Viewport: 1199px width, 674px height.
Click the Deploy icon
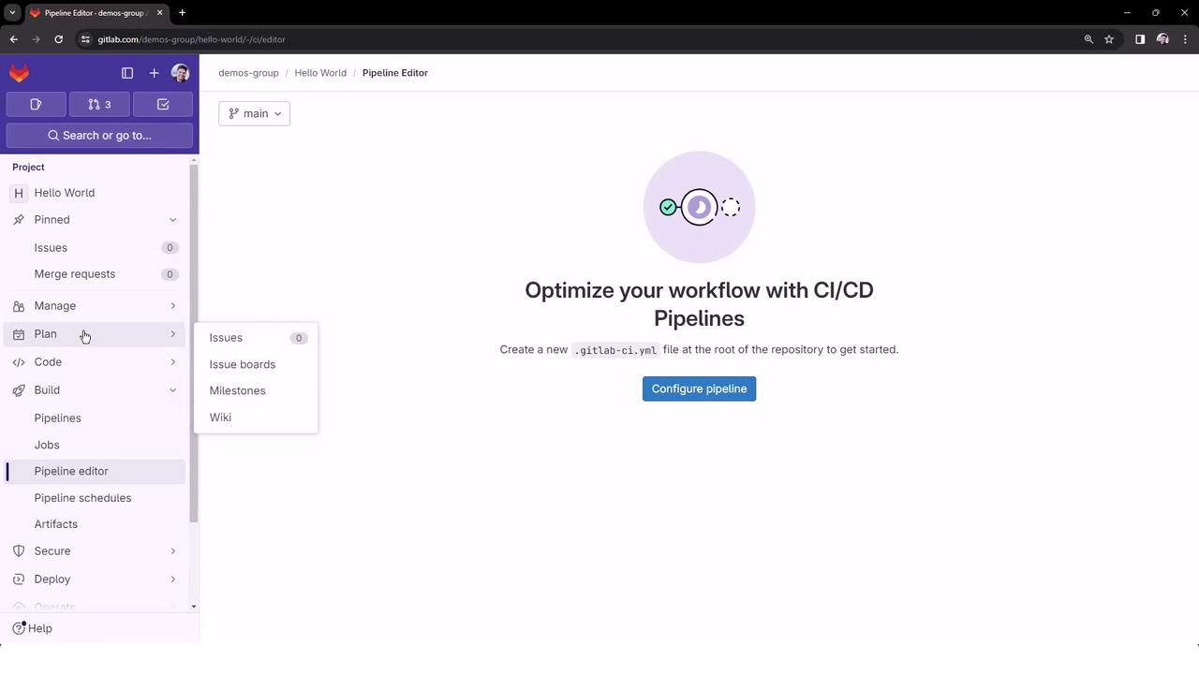(x=19, y=579)
